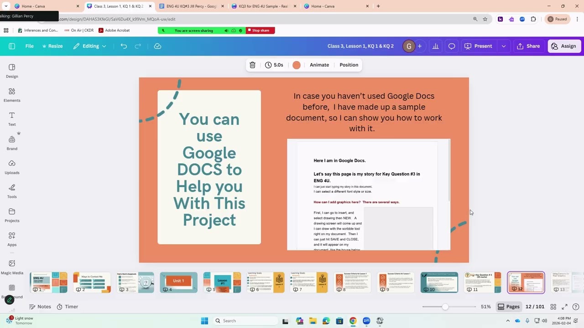
Task: Click the Animate button
Action: click(319, 65)
